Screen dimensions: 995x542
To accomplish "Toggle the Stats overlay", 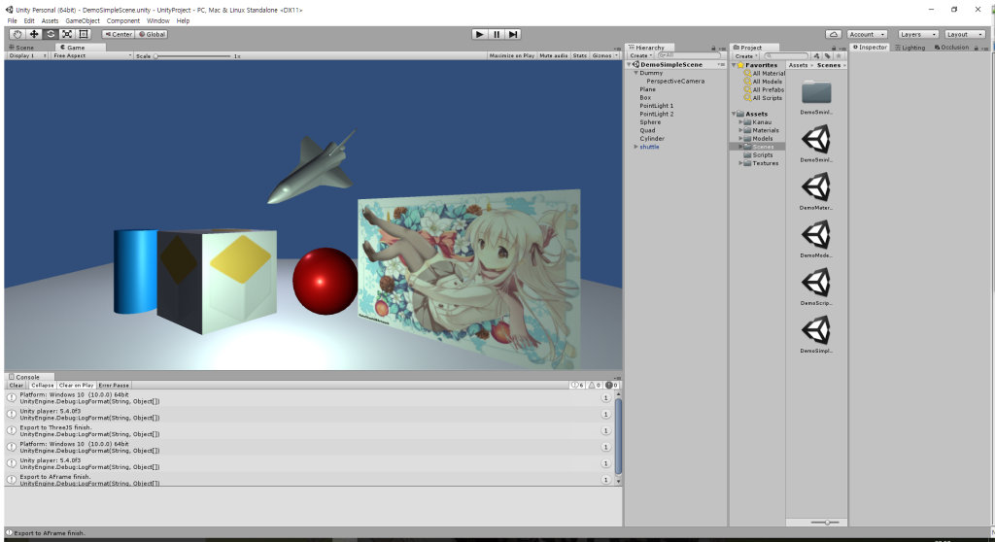I will coord(580,55).
